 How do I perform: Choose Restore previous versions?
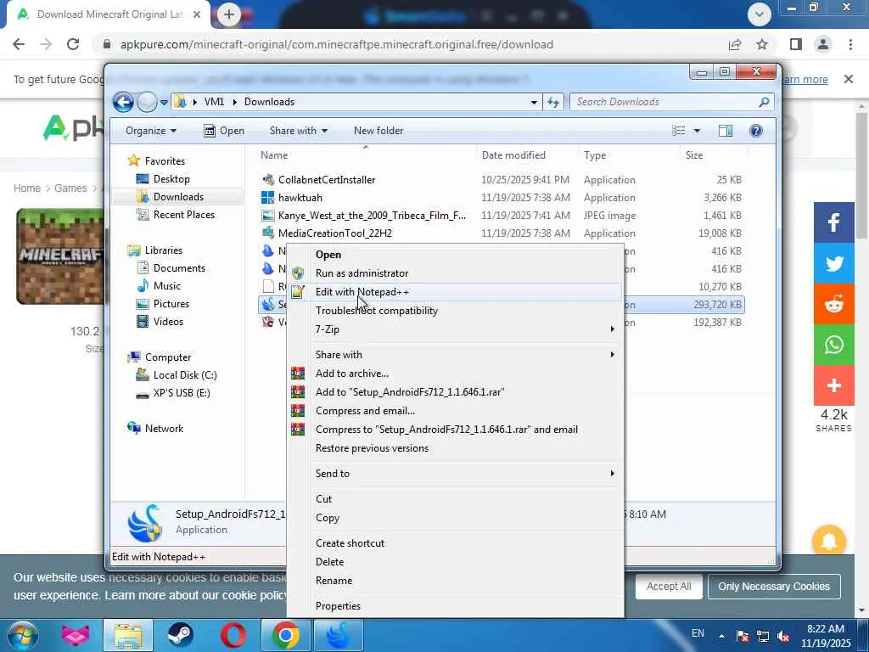coord(455,448)
